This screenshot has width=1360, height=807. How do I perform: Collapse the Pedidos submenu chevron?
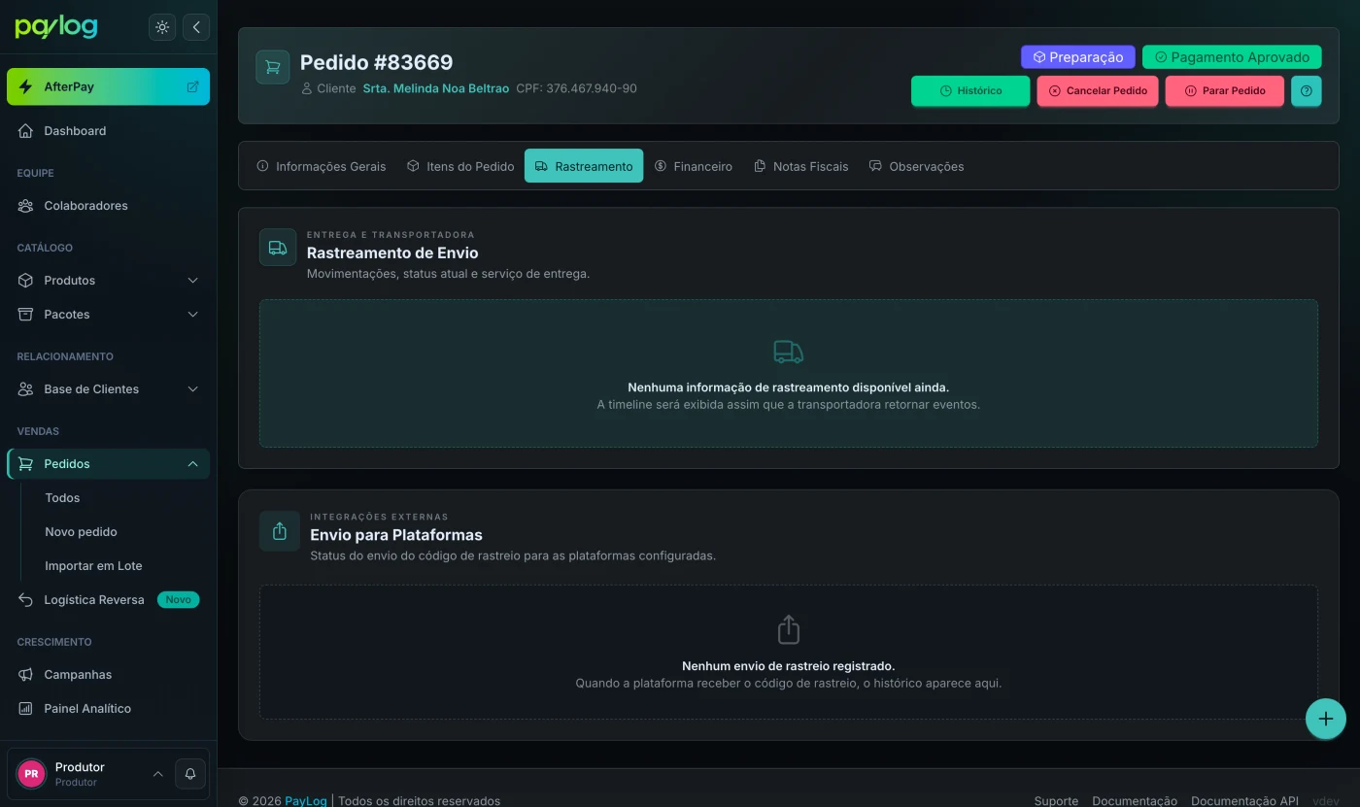192,464
